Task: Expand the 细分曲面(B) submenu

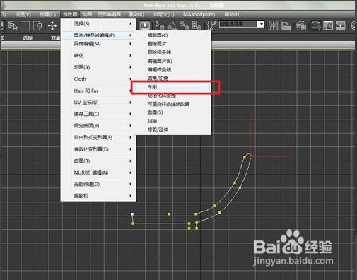Action: click(98, 126)
